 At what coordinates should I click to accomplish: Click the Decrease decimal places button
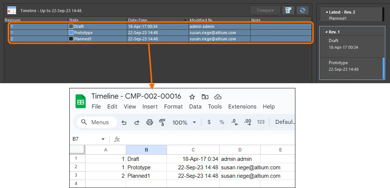point(234,122)
